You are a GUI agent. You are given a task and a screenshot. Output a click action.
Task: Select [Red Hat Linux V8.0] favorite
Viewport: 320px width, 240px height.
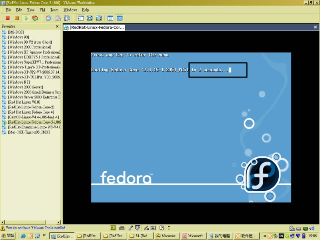(24, 102)
